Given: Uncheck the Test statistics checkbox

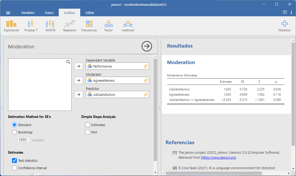Looking at the screenshot, I should pos(14,161).
